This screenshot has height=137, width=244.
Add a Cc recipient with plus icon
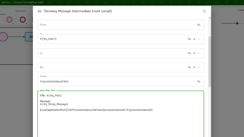coord(194,53)
